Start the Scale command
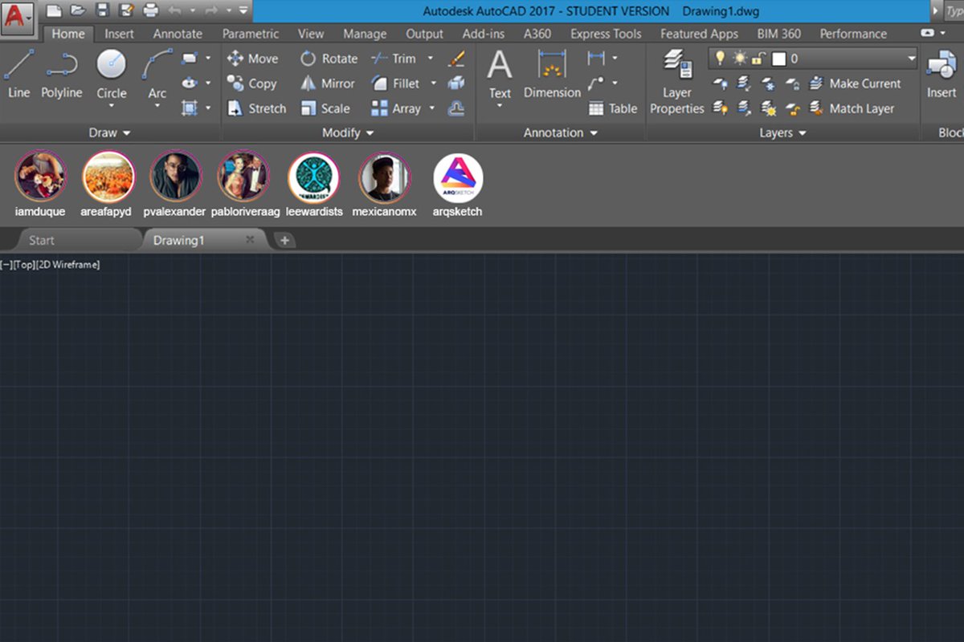The height and width of the screenshot is (642, 964). [325, 108]
